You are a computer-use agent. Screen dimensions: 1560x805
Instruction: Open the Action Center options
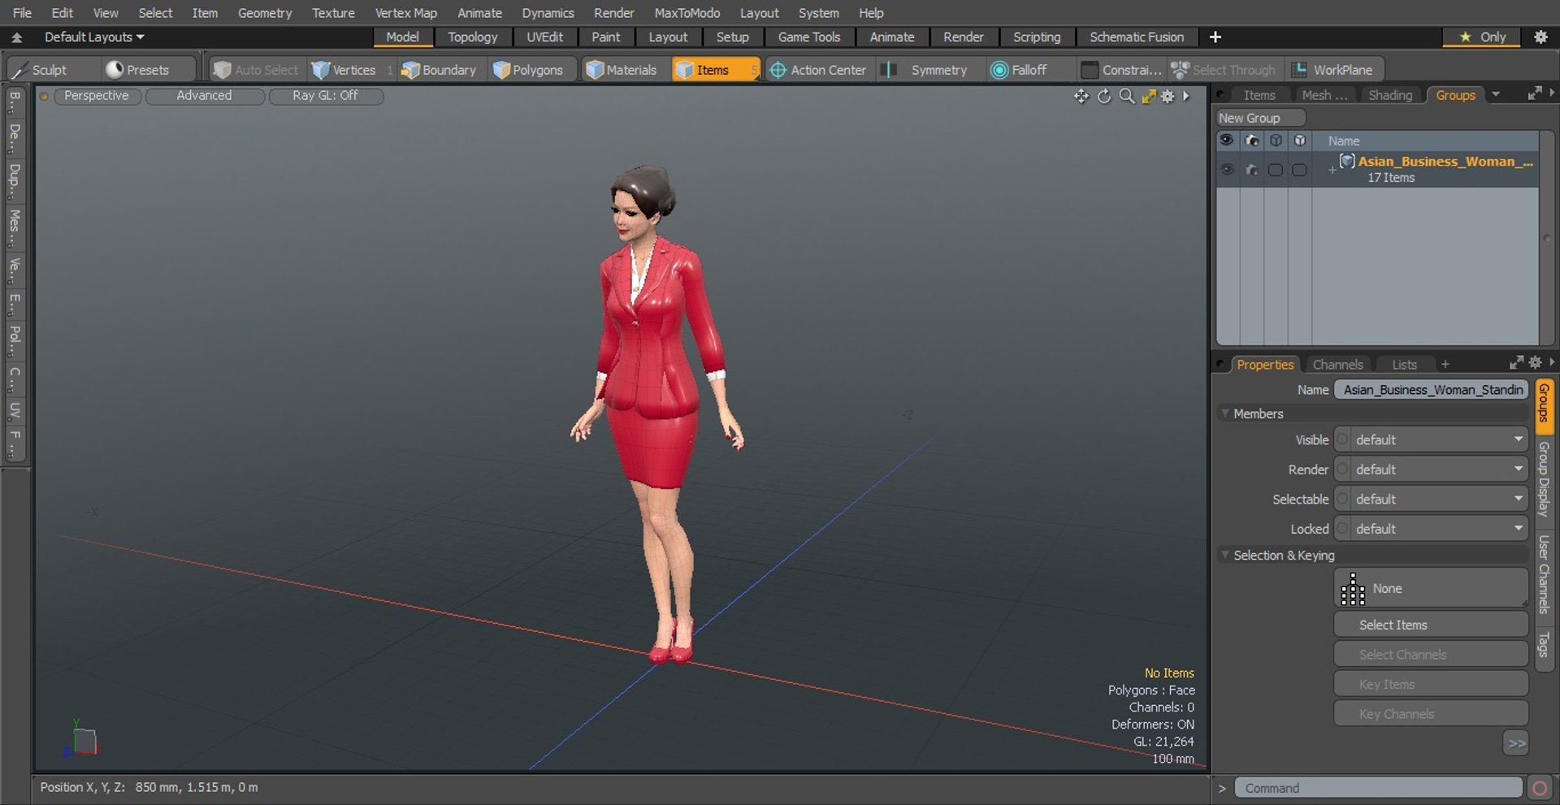(819, 70)
